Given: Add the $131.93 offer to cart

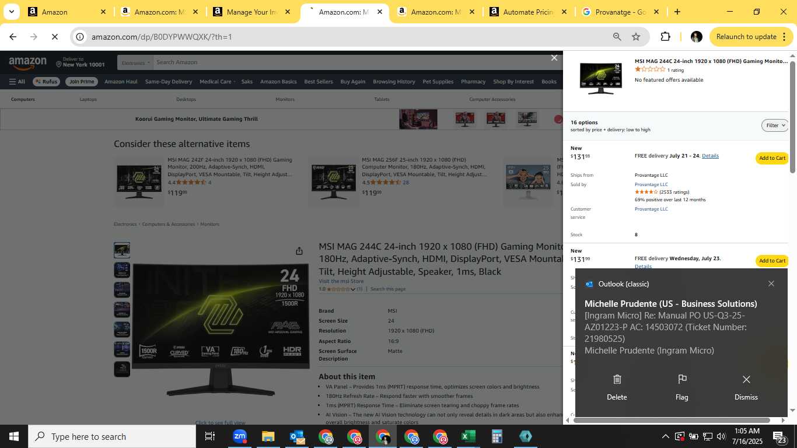Looking at the screenshot, I should [772, 158].
